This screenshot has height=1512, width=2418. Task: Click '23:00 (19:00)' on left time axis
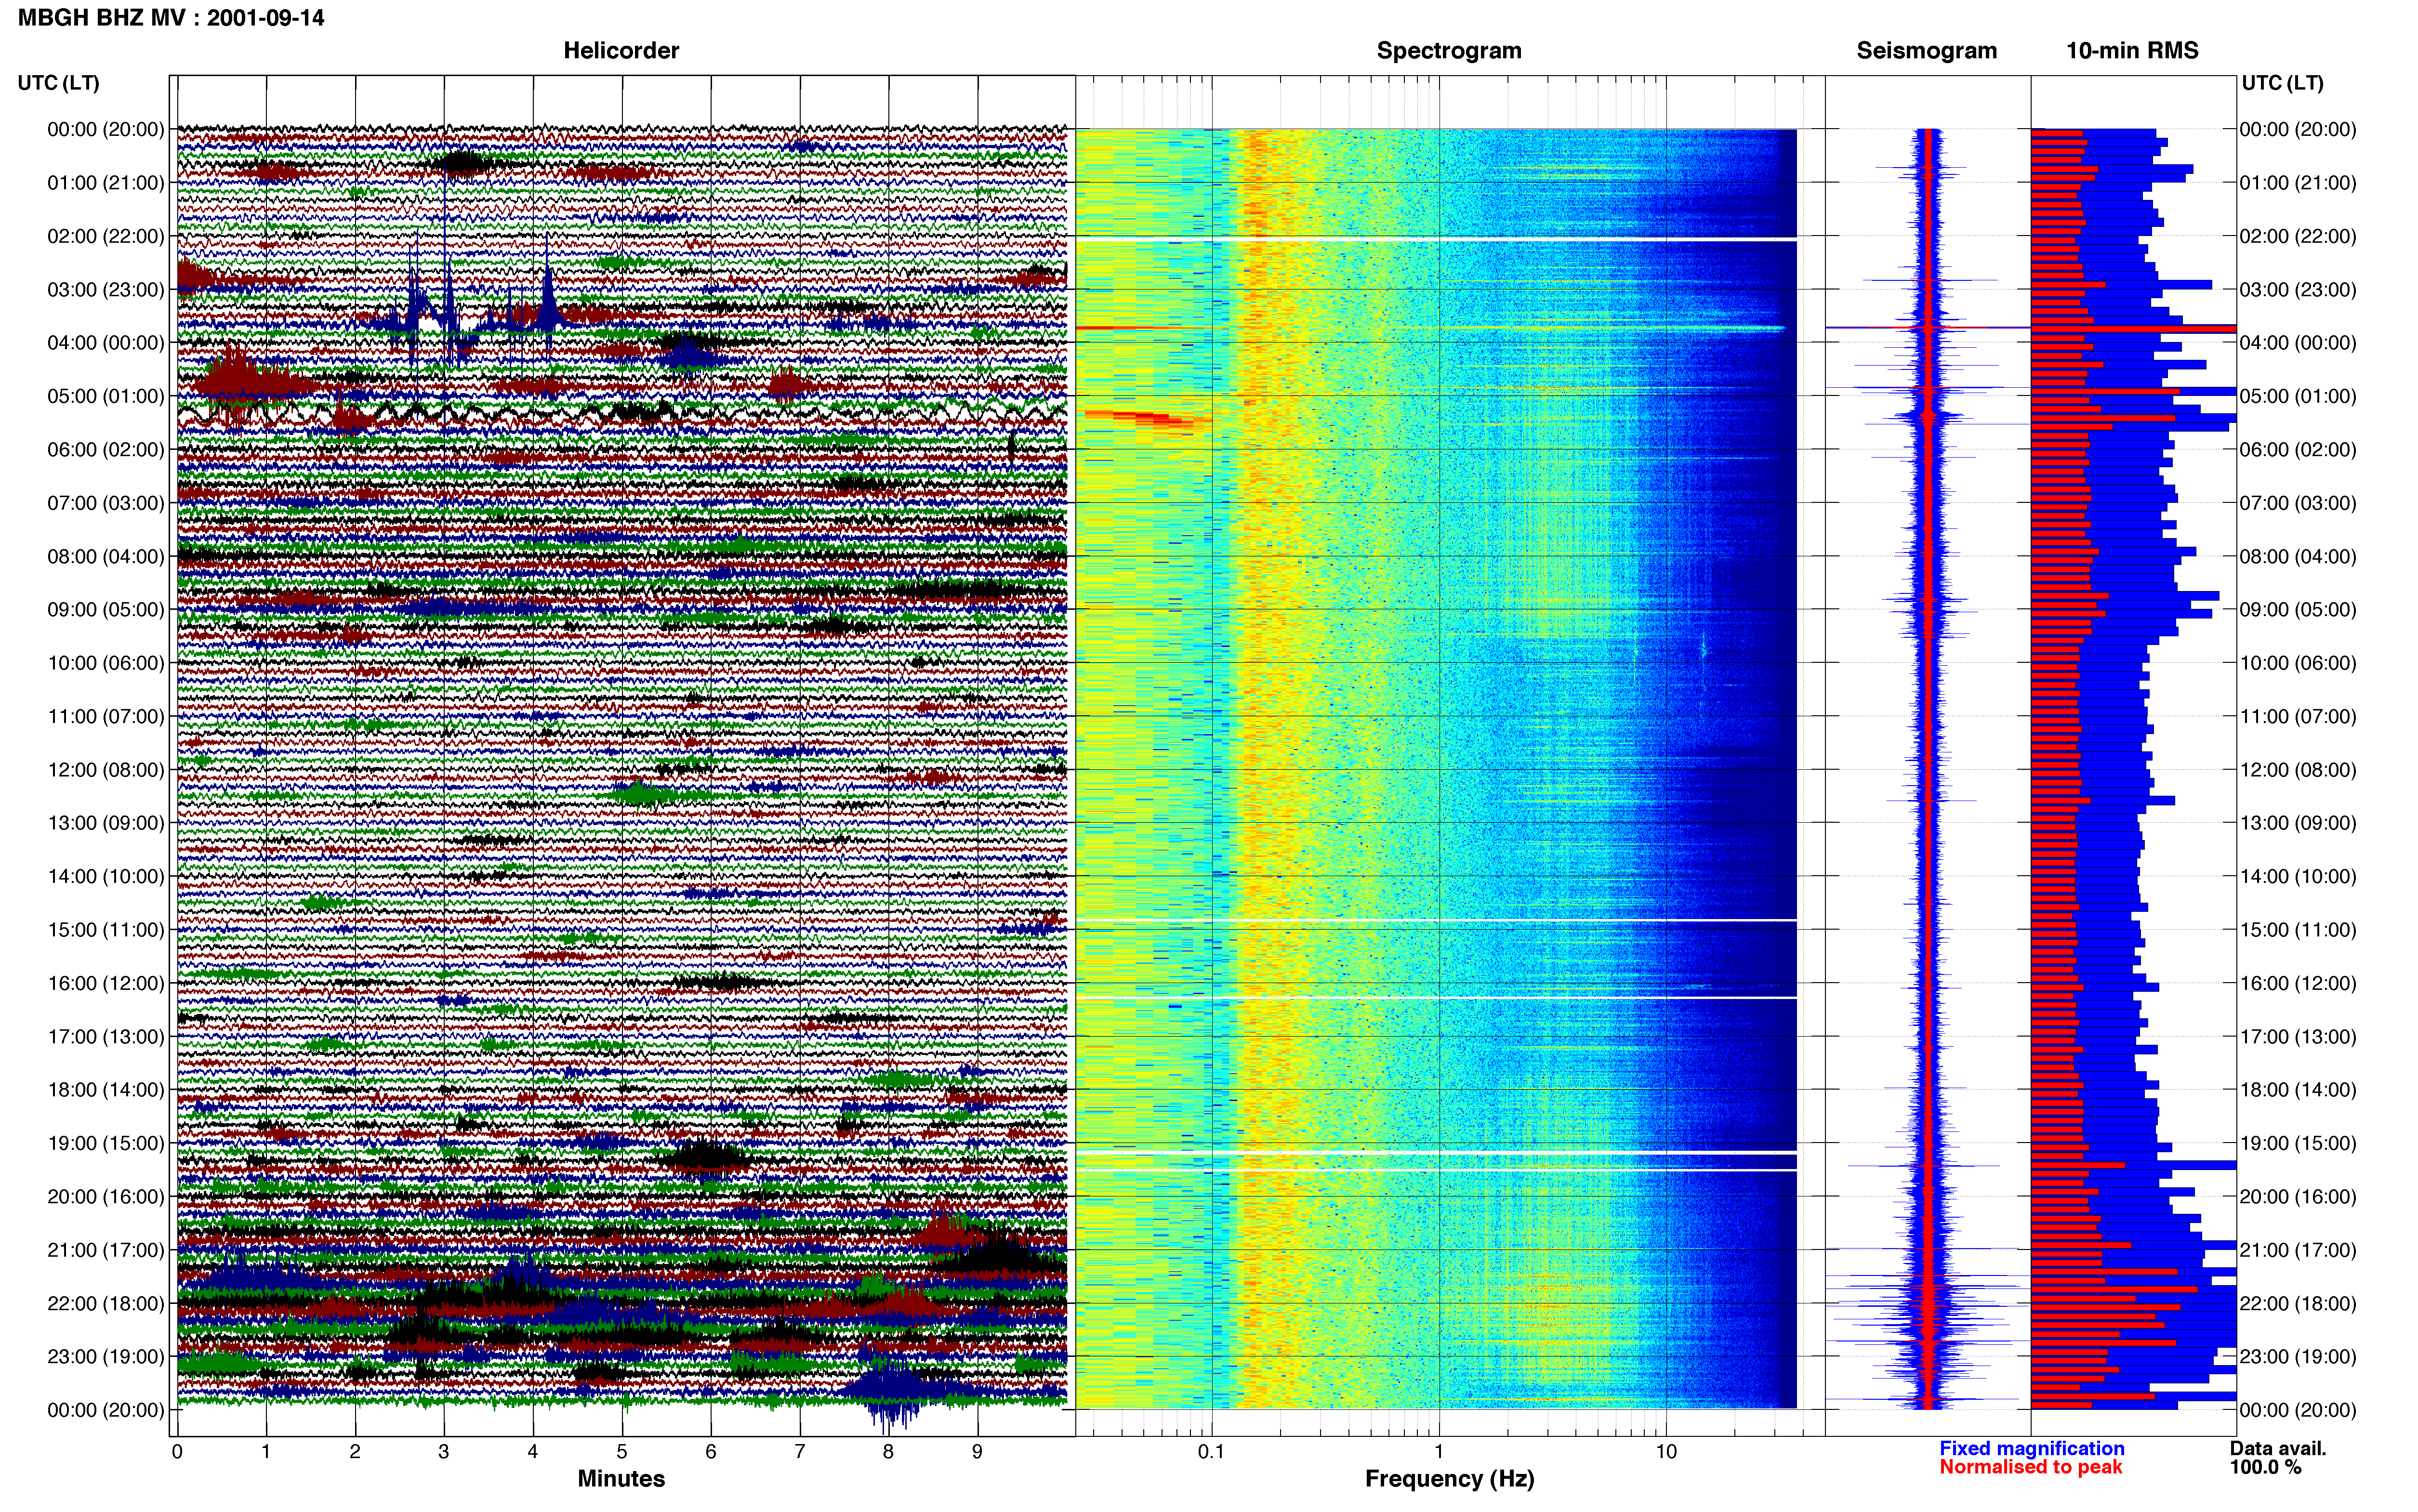[x=106, y=1357]
